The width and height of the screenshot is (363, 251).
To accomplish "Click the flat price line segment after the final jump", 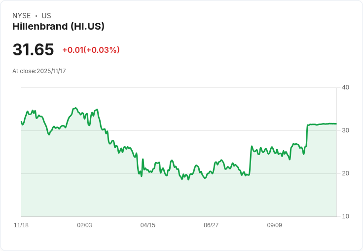I will (321, 124).
